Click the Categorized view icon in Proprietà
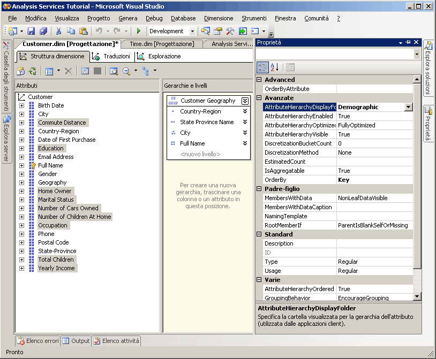Screen dimensions: 436x359 (262, 67)
